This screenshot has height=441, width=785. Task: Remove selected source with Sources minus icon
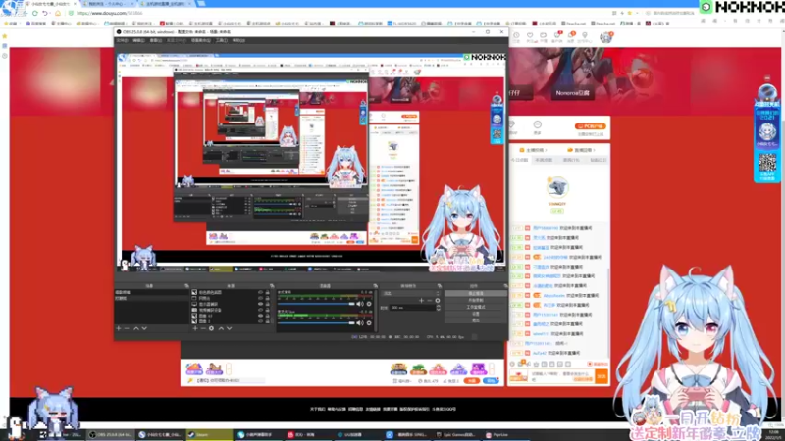(203, 328)
